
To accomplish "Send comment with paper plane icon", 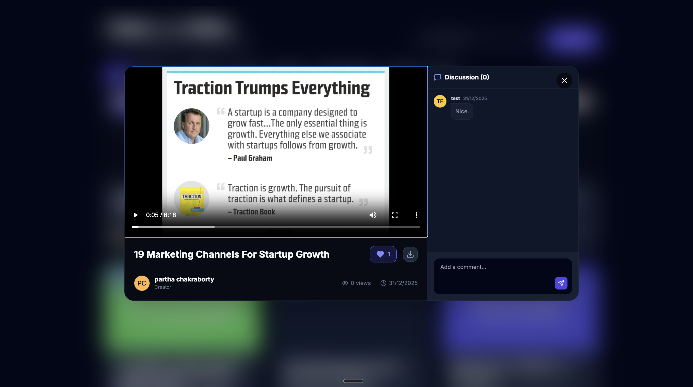I will pyautogui.click(x=561, y=283).
